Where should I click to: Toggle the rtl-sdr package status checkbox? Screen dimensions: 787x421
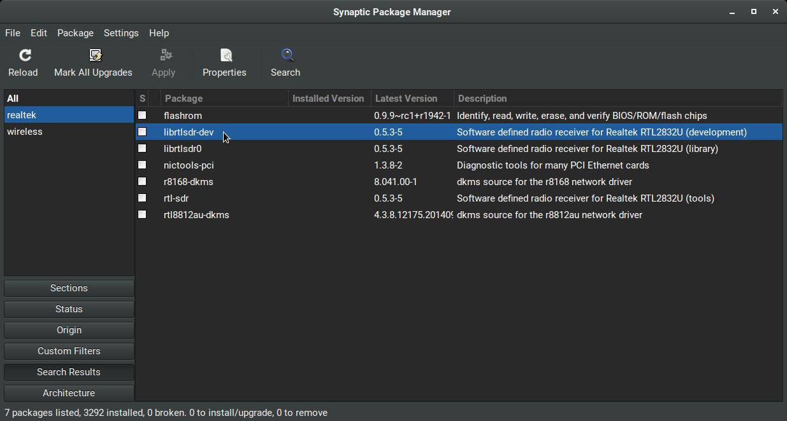(x=142, y=198)
